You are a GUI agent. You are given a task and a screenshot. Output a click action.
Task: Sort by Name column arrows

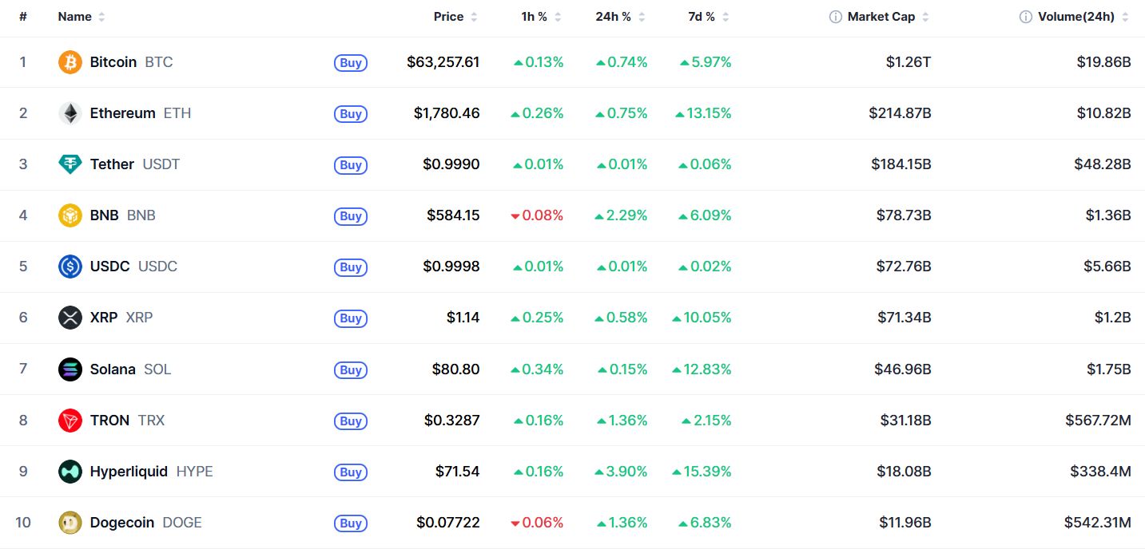pos(101,17)
